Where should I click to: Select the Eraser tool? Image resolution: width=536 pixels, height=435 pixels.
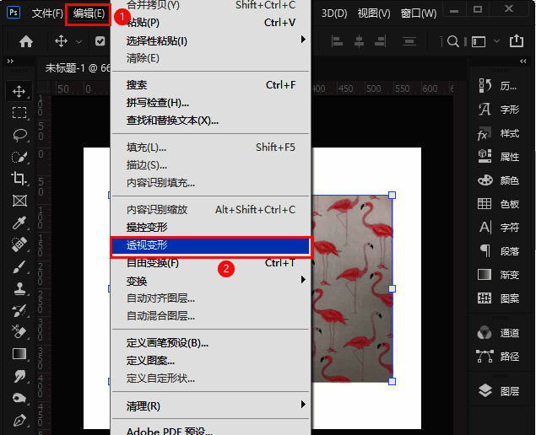19,332
